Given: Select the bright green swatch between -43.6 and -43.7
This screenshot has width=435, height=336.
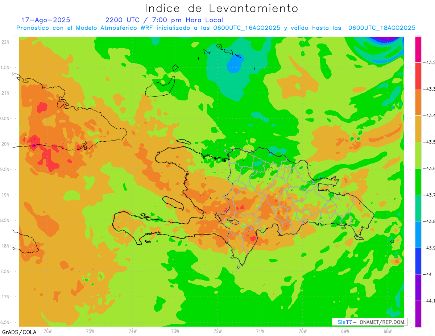Looking at the screenshot, I should tap(418, 182).
